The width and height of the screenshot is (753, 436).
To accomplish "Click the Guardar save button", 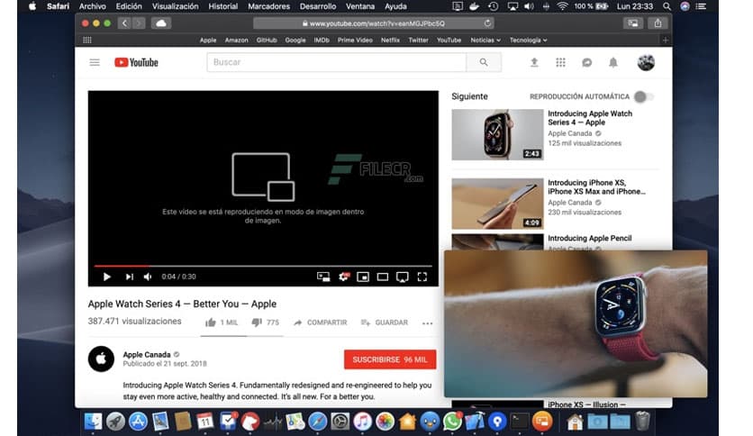I will 385,322.
